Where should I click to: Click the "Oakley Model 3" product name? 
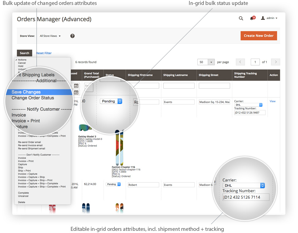tap(87, 136)
